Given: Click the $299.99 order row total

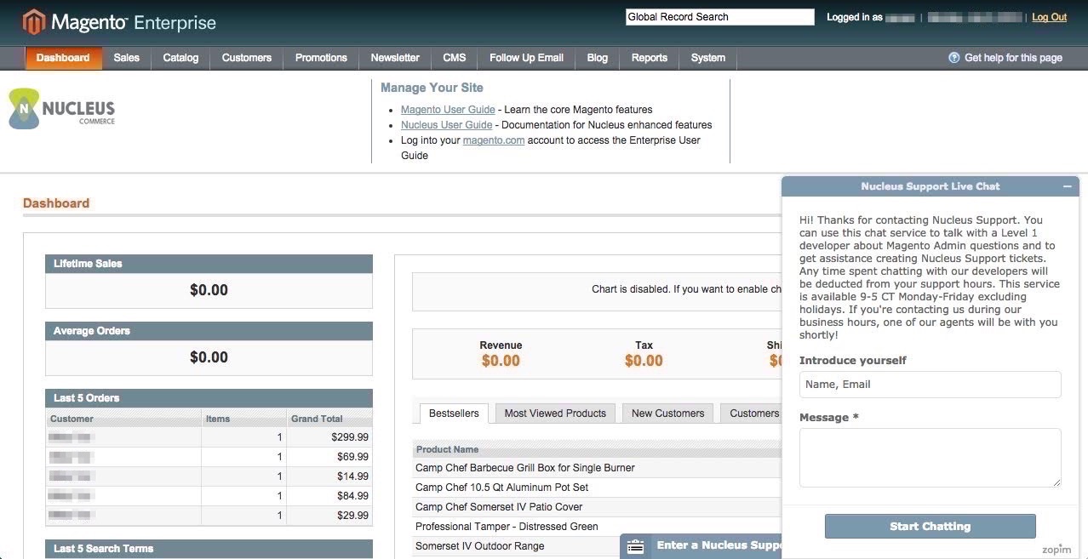Looking at the screenshot, I should click(350, 437).
